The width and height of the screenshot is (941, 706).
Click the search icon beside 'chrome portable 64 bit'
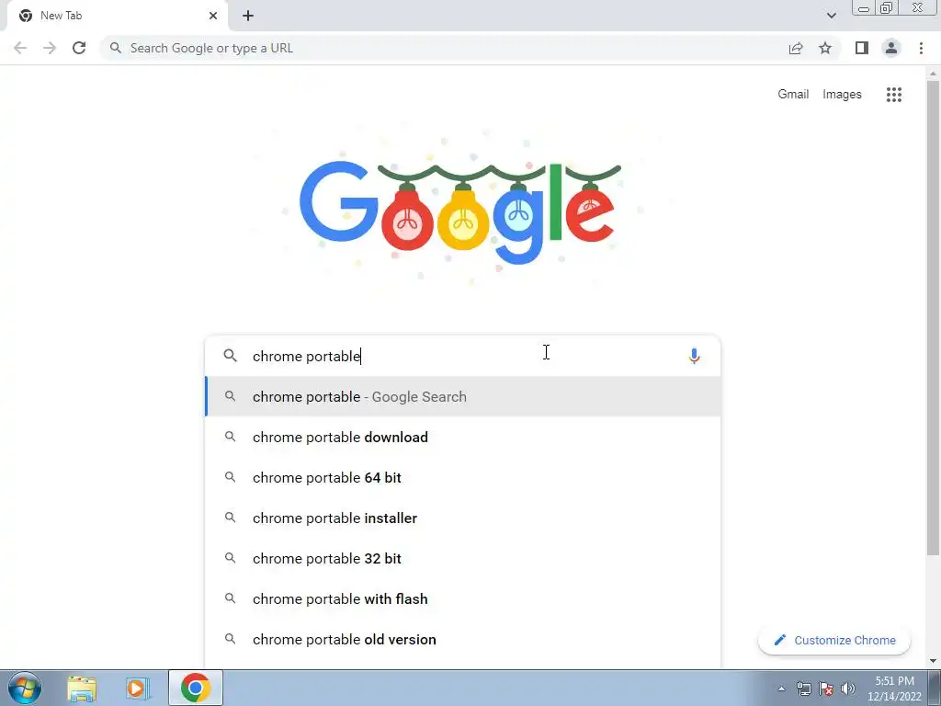click(230, 477)
